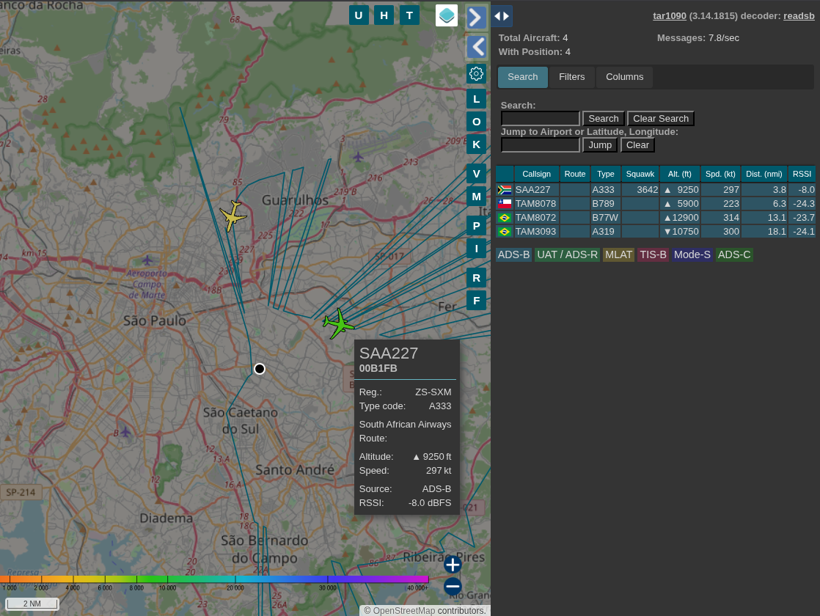Viewport: 820px width, 616px height.
Task: Open the tar1090 link
Action: point(670,15)
